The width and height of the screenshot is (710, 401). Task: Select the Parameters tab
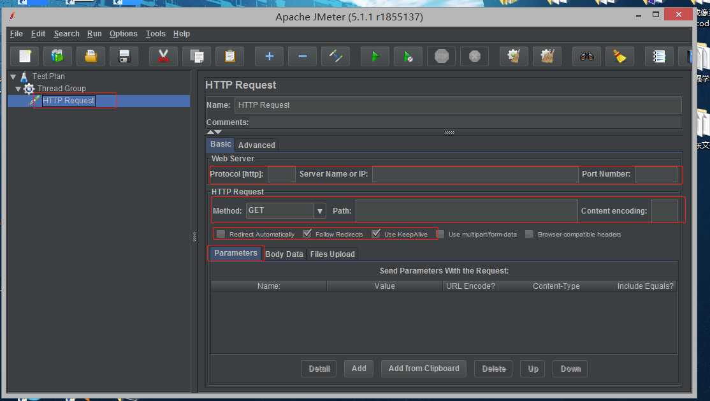pos(235,253)
